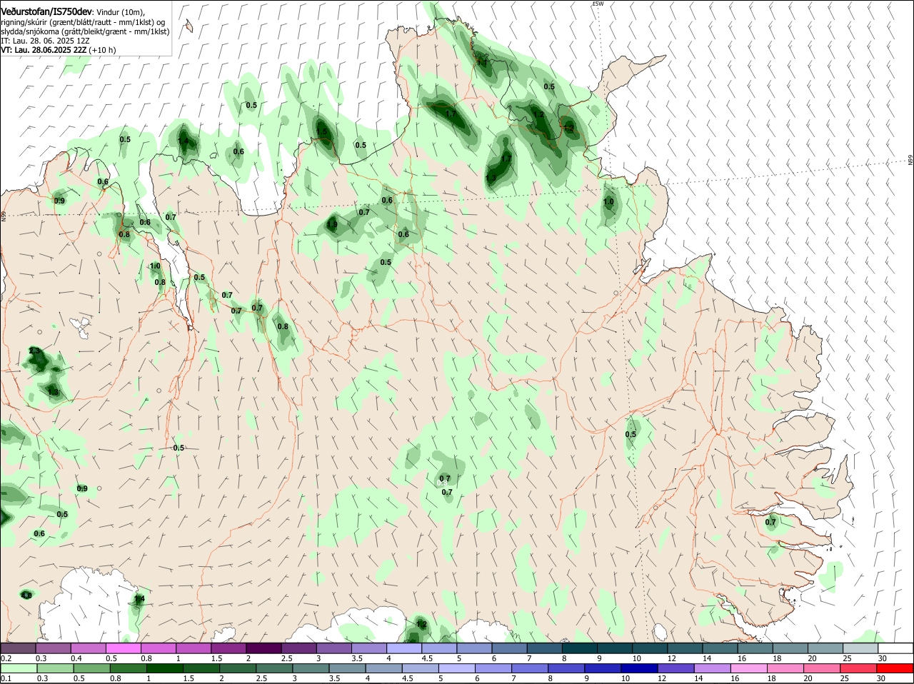Viewport: 914px width, 684px height.
Task: Click the 0.1 label in the lower legend
Action: (6, 678)
